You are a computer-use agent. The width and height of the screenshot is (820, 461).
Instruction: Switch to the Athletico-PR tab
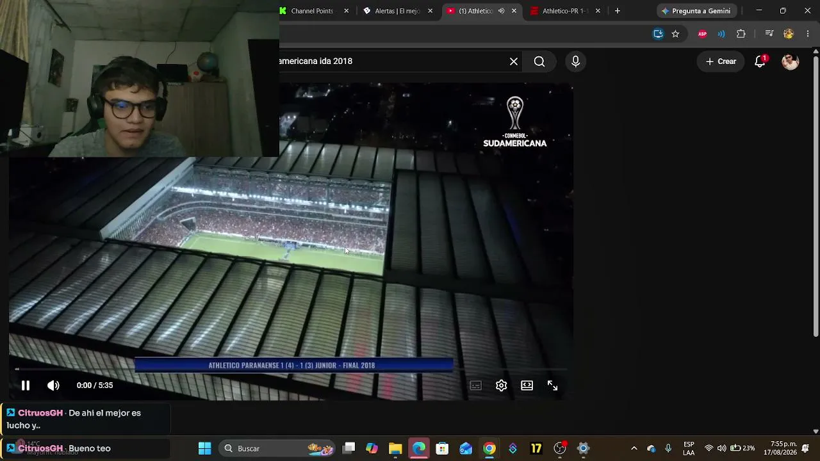pyautogui.click(x=564, y=11)
